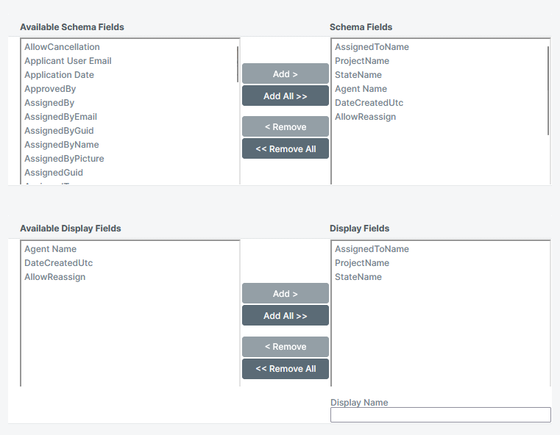Choose Application Date in available schema list
Viewport: 560px width, 435px height.
point(59,75)
